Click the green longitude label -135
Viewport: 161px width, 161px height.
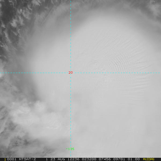click(70, 149)
